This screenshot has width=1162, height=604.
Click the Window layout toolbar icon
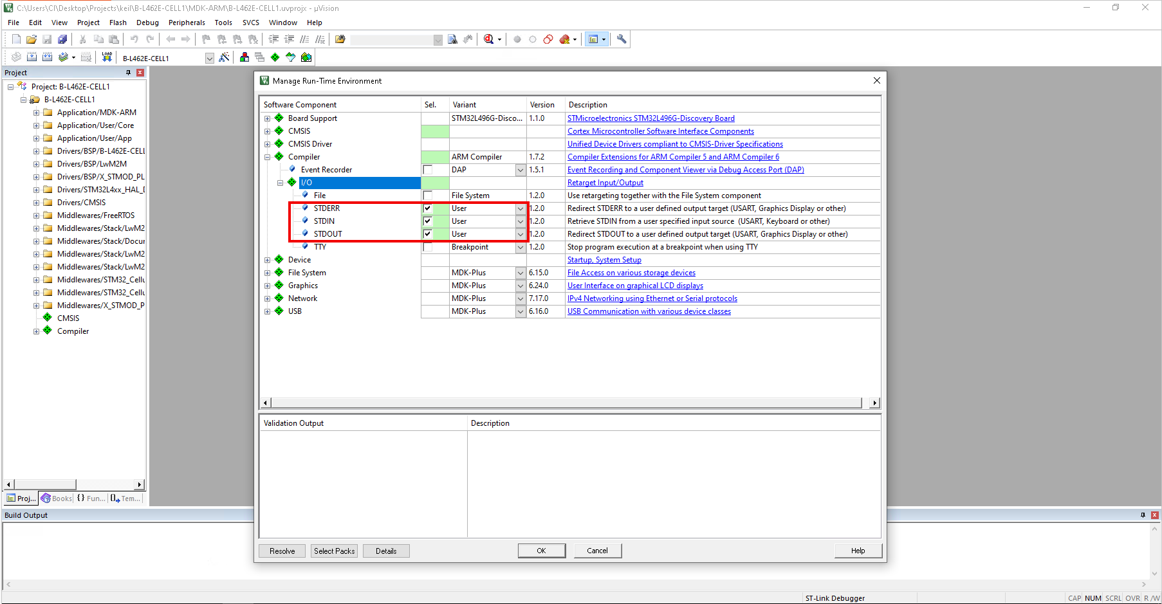click(x=594, y=39)
